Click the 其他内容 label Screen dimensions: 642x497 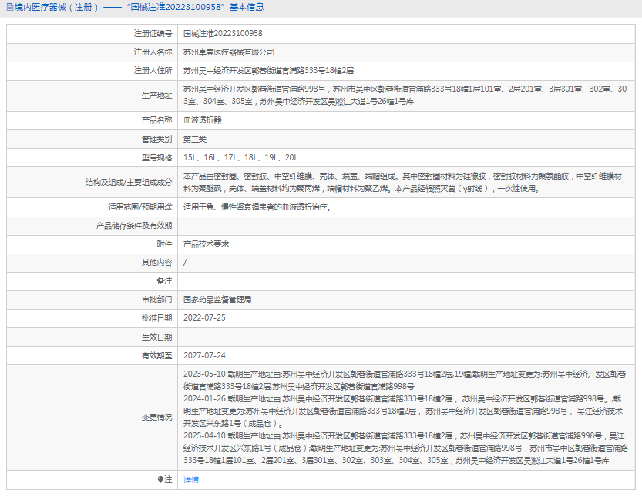(x=156, y=263)
